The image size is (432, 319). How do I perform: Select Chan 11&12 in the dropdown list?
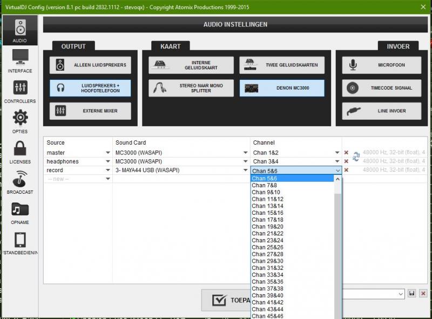click(293, 199)
